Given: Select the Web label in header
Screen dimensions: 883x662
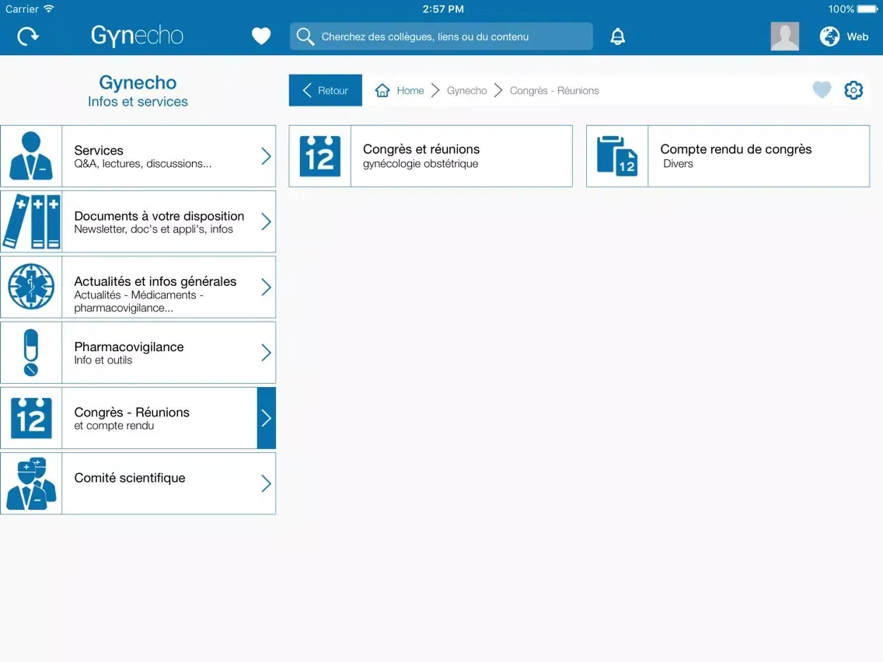Looking at the screenshot, I should (857, 37).
